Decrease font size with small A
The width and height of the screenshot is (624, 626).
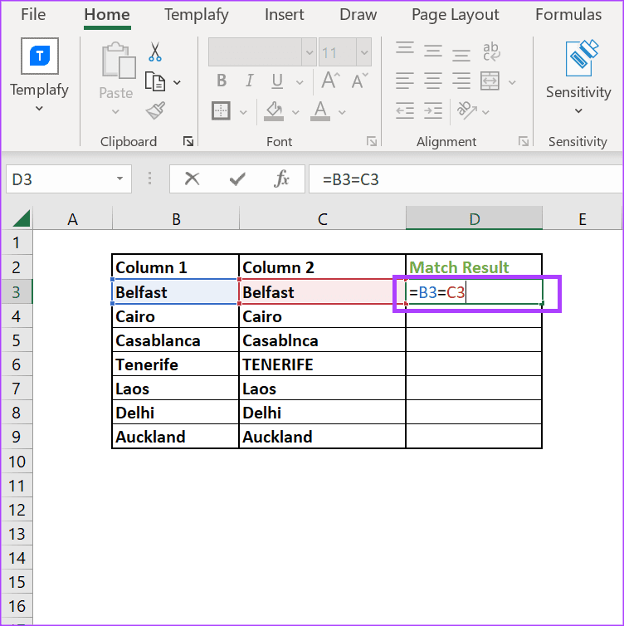click(360, 81)
